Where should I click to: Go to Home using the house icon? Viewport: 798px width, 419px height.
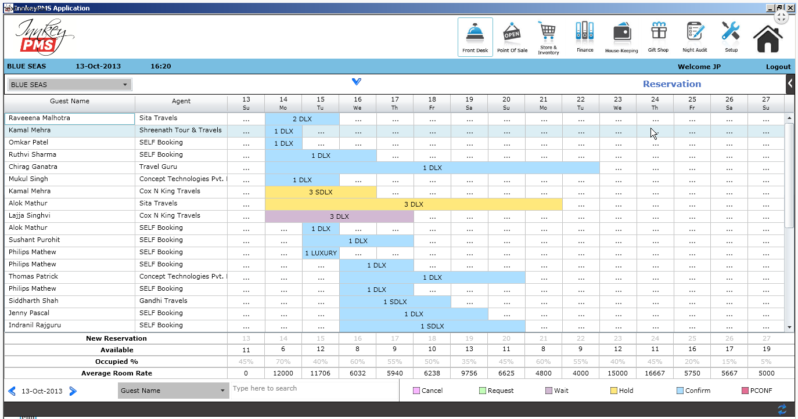point(767,35)
